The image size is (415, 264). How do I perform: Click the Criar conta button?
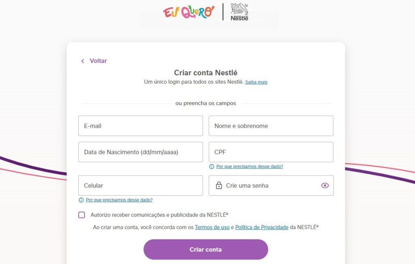(205, 249)
